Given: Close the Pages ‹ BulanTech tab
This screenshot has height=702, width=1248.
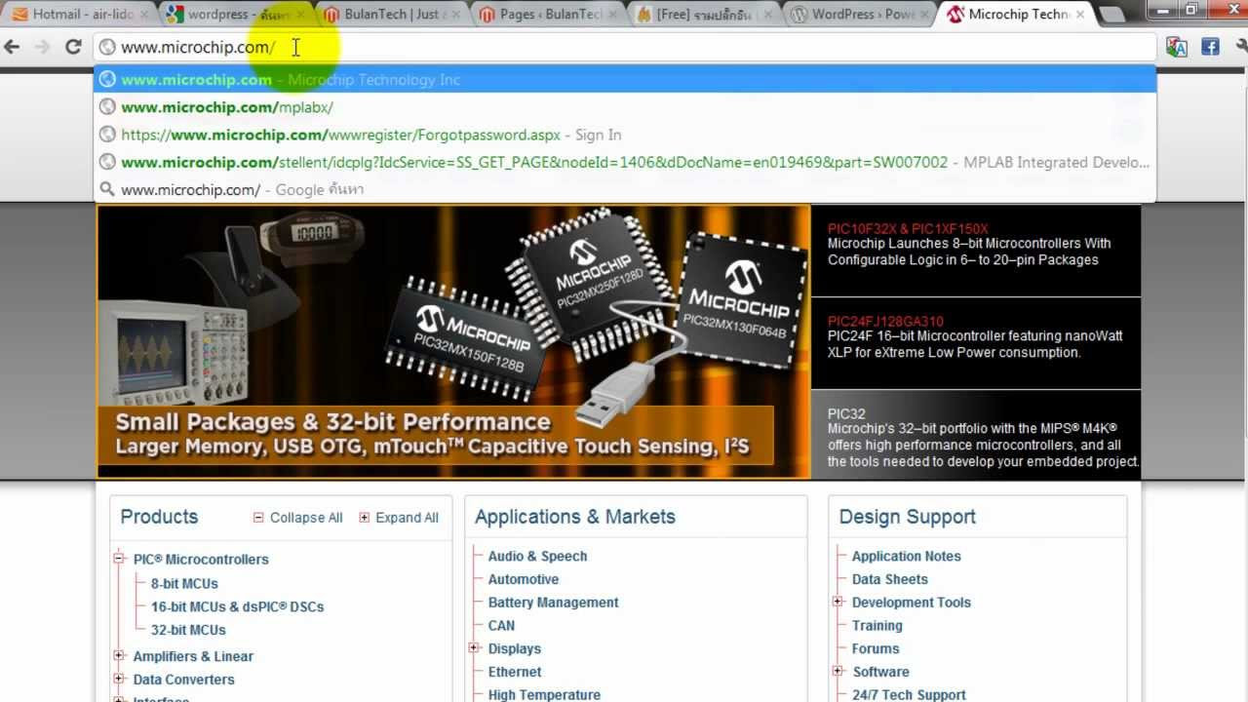Looking at the screenshot, I should (x=613, y=15).
